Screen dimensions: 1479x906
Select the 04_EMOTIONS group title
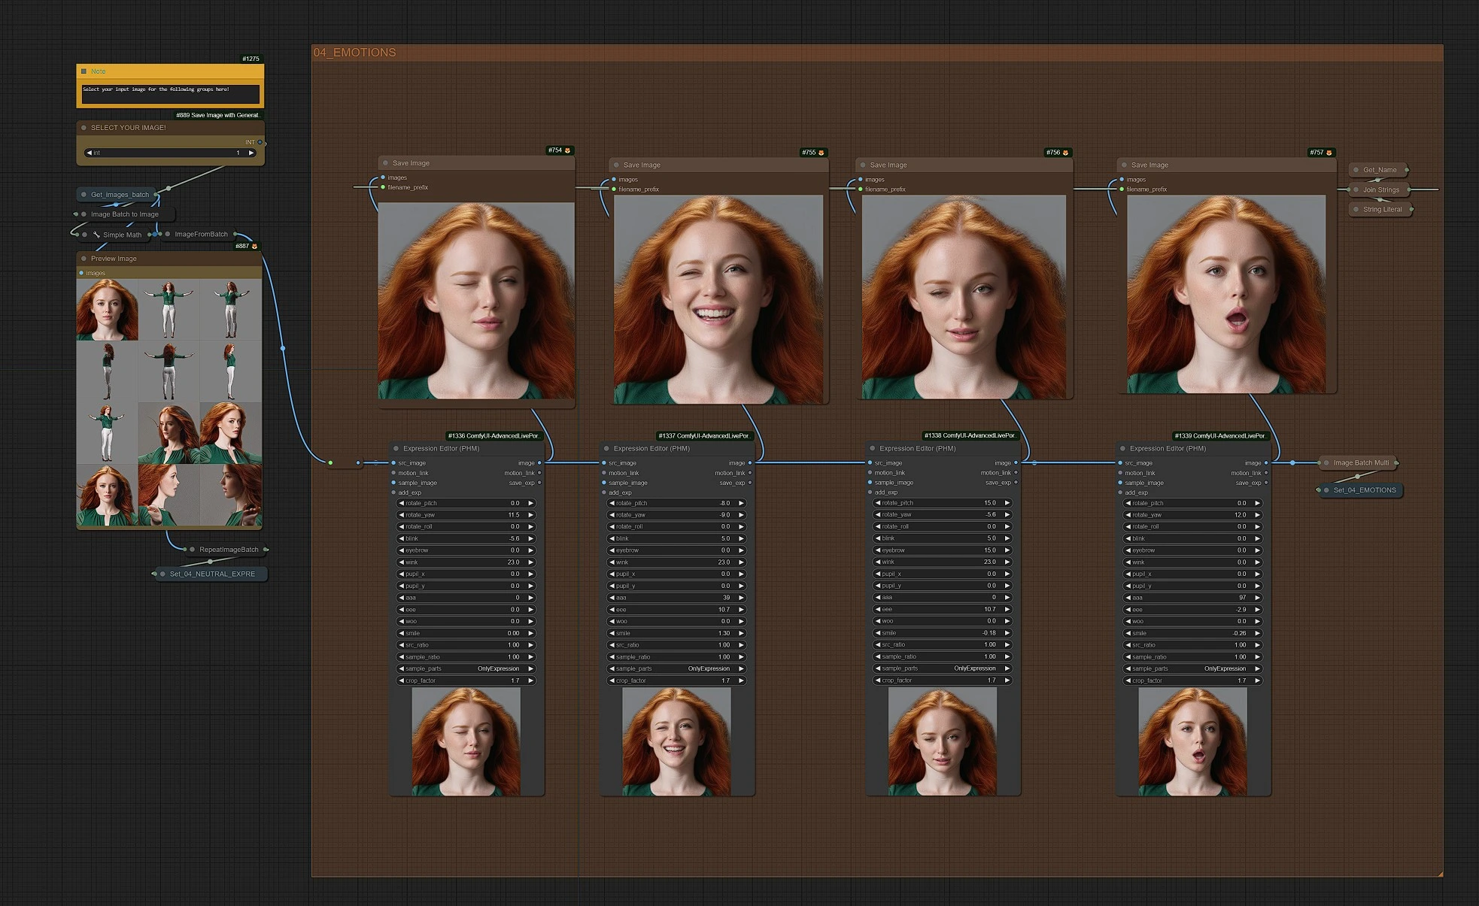coord(355,53)
